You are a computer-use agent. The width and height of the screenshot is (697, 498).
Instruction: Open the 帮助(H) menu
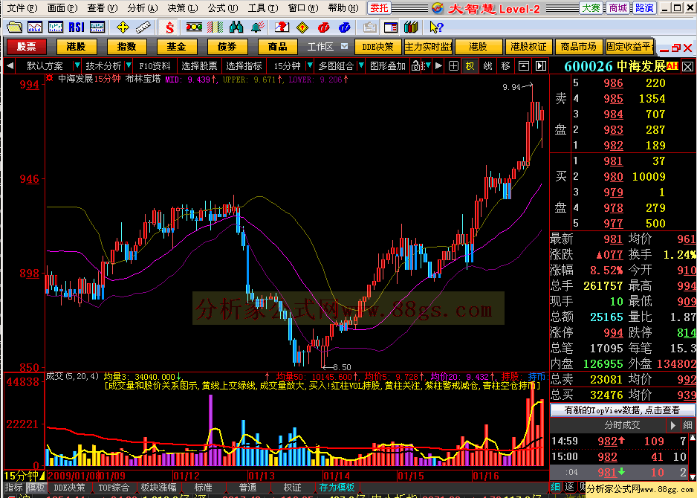[x=343, y=8]
